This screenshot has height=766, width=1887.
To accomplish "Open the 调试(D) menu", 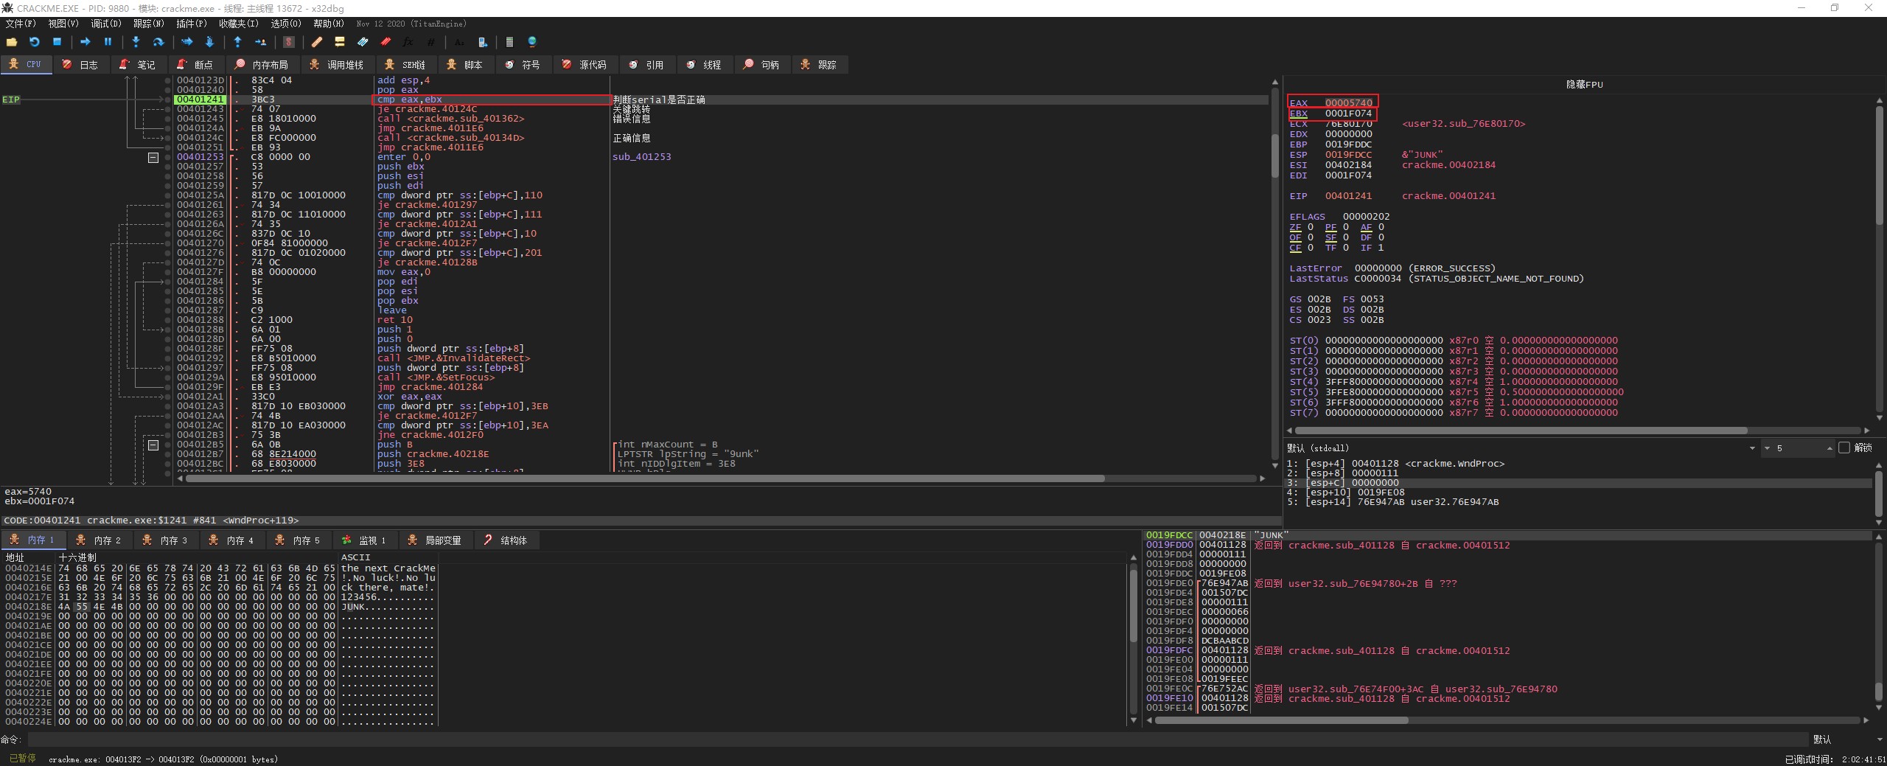I will [x=105, y=24].
